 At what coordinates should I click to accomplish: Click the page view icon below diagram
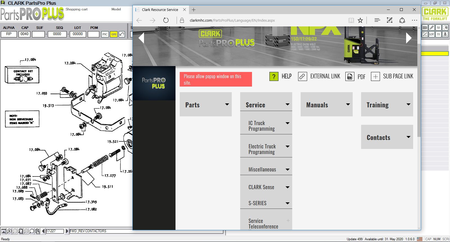click(x=21, y=231)
